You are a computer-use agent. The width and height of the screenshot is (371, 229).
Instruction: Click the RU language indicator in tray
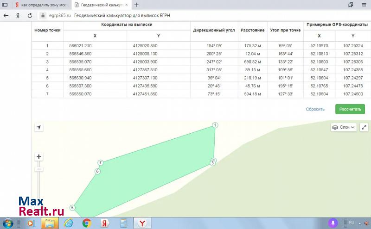coord(351,222)
